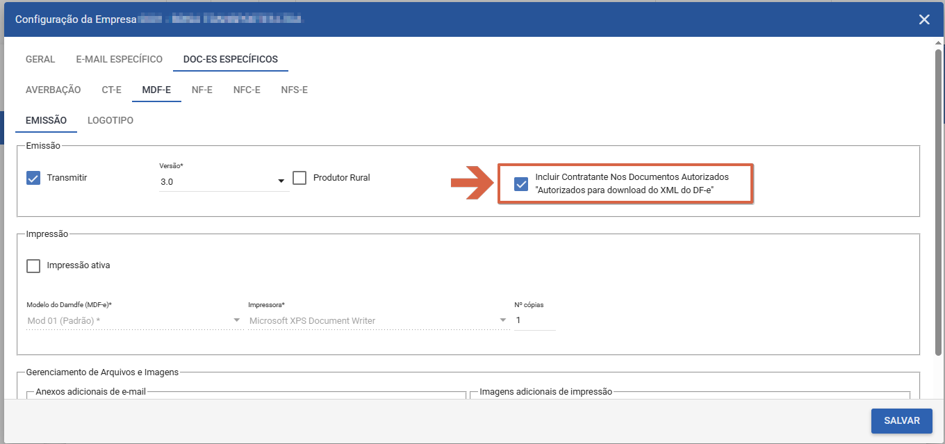Image resolution: width=945 pixels, height=444 pixels.
Task: Switch to the GERAL tab
Action: coord(40,59)
